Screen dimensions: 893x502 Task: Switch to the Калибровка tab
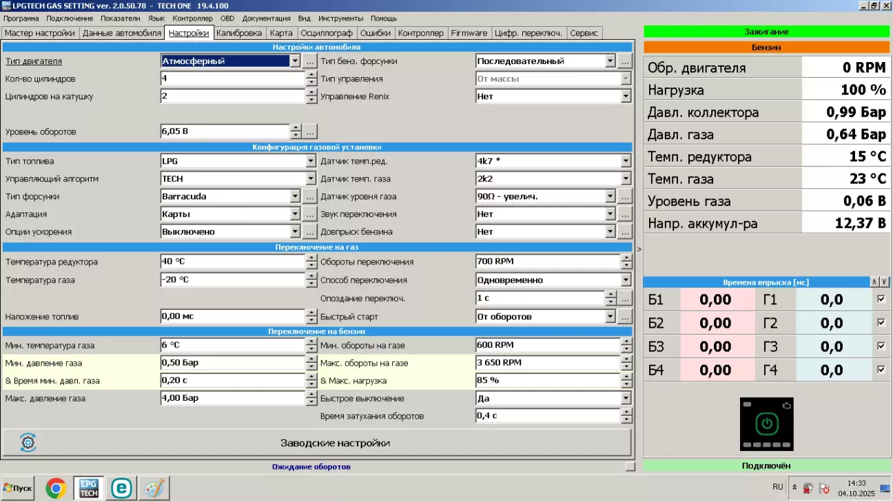(239, 32)
